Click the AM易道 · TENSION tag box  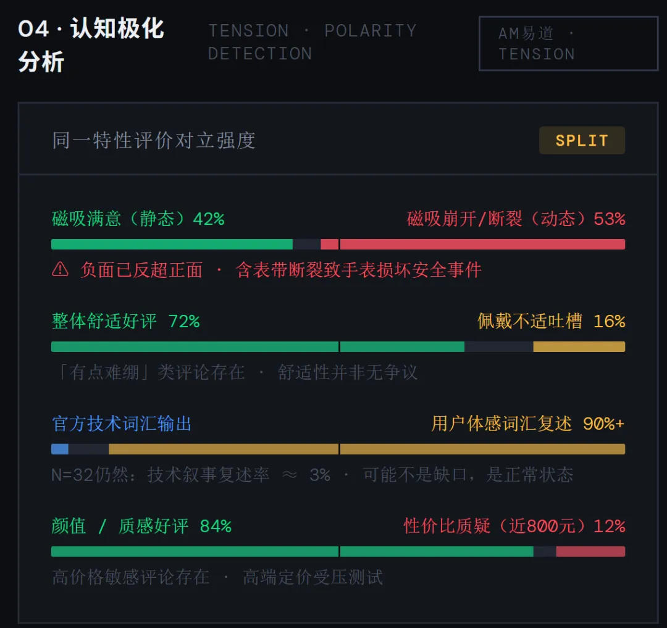568,43
